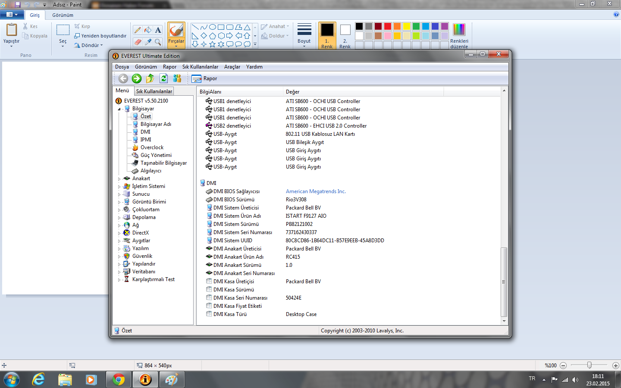Select Güç Yönetimi in the tree
Viewport: 621px width, 388px height.
tap(156, 155)
